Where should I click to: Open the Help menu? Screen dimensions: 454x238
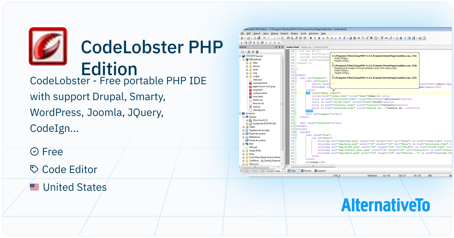click(323, 34)
